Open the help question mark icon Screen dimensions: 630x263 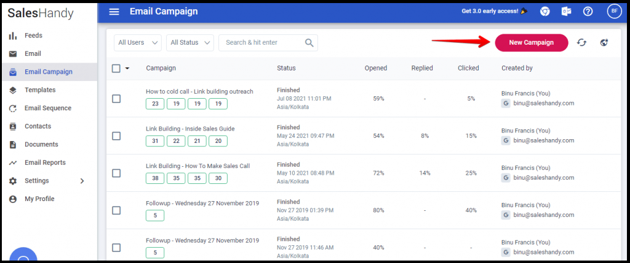pos(588,12)
